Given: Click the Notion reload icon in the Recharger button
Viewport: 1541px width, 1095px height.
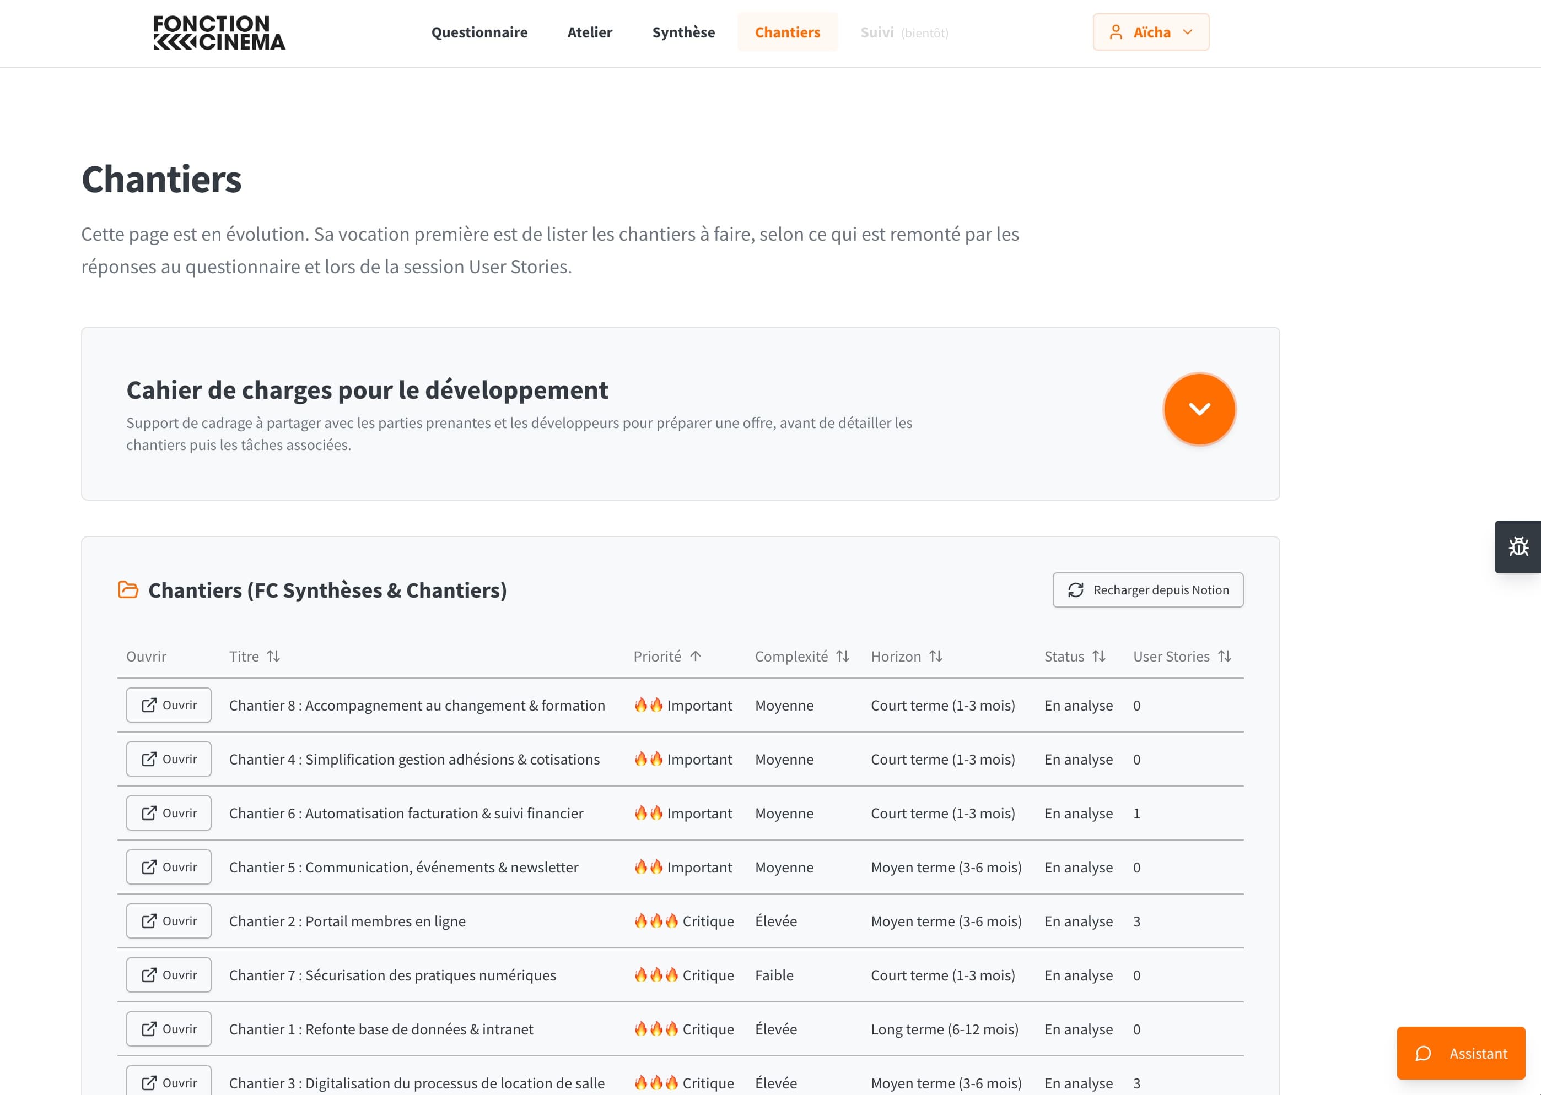Looking at the screenshot, I should click(x=1075, y=590).
